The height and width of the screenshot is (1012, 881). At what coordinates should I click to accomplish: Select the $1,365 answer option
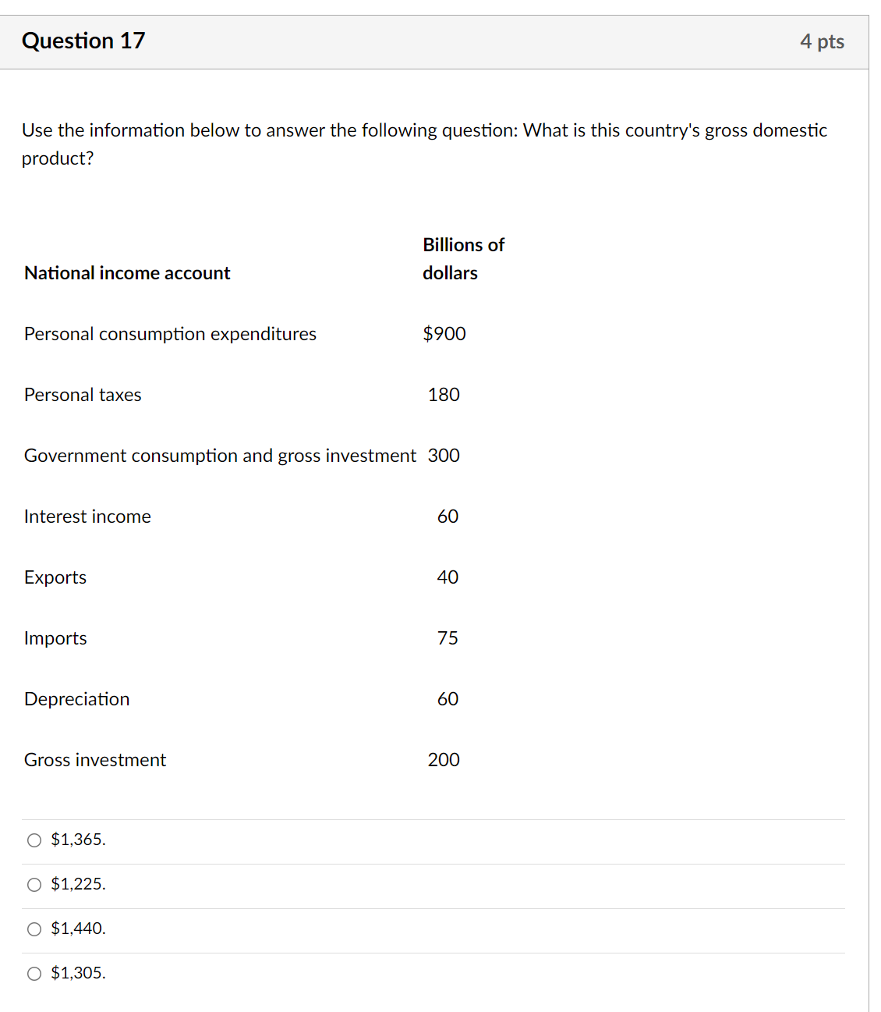tap(34, 840)
